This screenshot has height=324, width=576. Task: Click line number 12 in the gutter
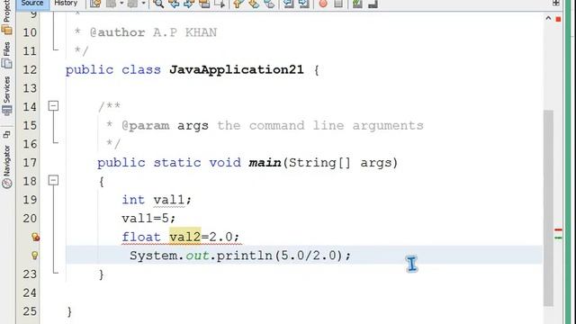pyautogui.click(x=30, y=70)
